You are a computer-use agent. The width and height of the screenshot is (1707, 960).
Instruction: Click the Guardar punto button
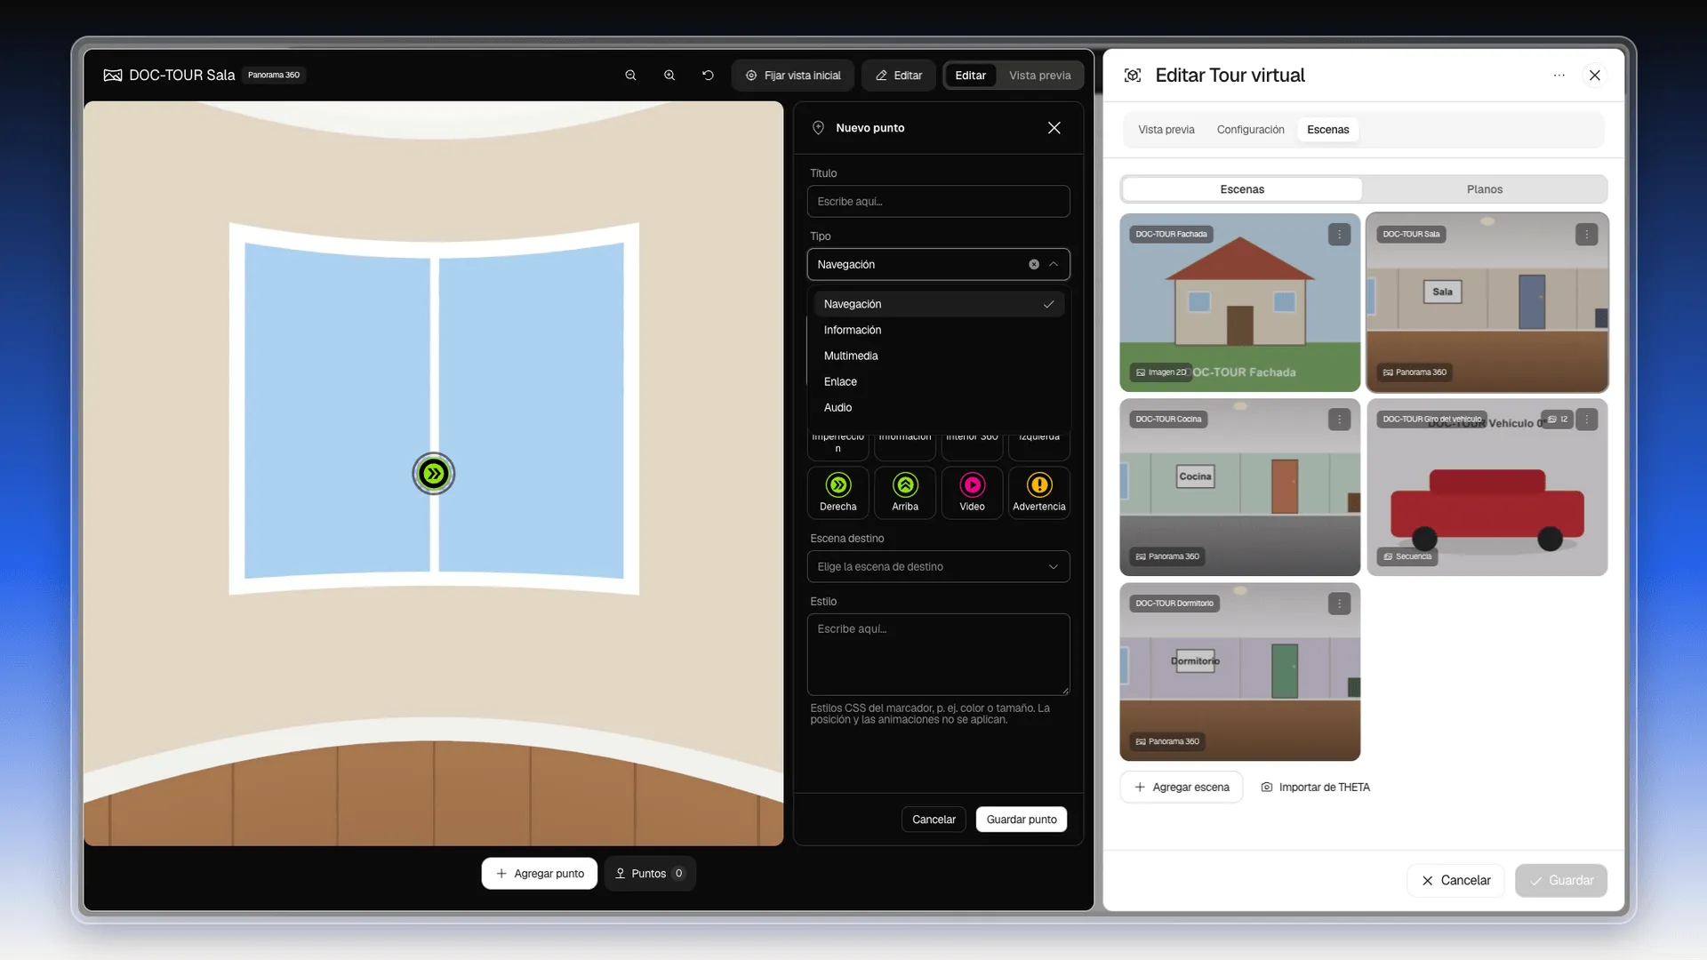pos(1022,820)
